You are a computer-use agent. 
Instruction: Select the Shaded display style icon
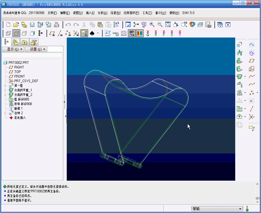coord(32,33)
